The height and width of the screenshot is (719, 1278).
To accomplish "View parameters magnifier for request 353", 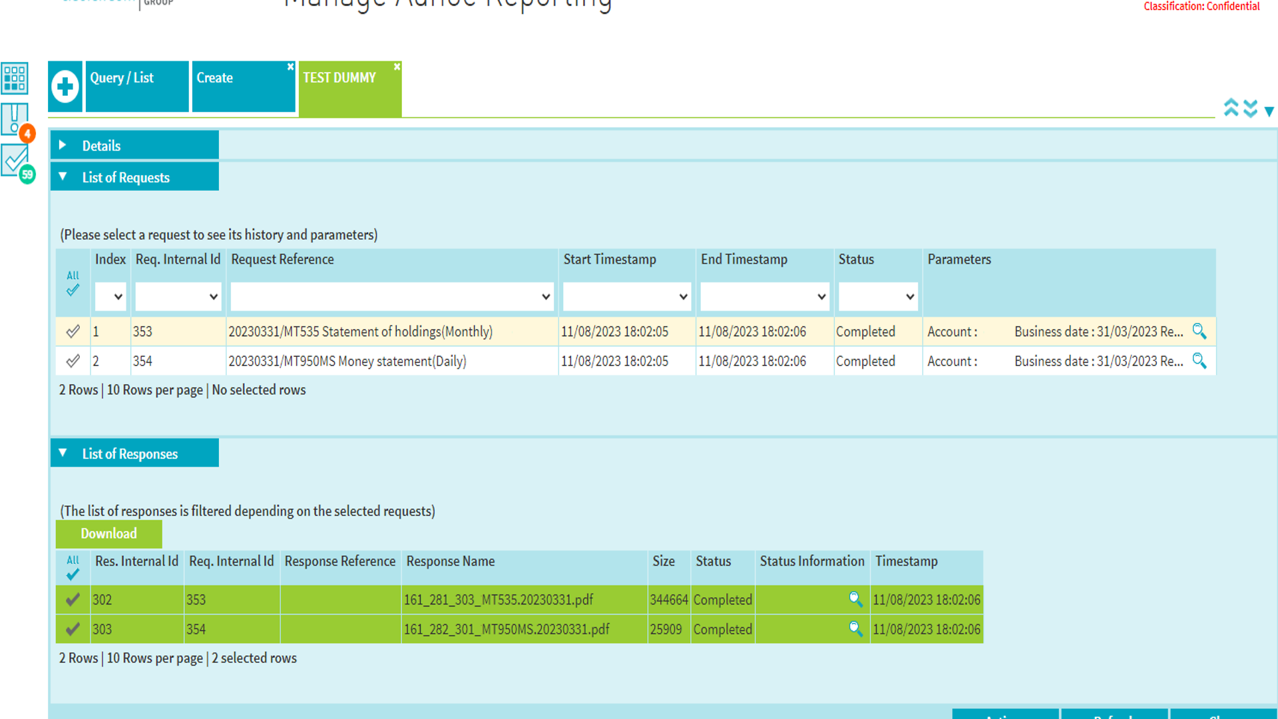I will click(1199, 331).
